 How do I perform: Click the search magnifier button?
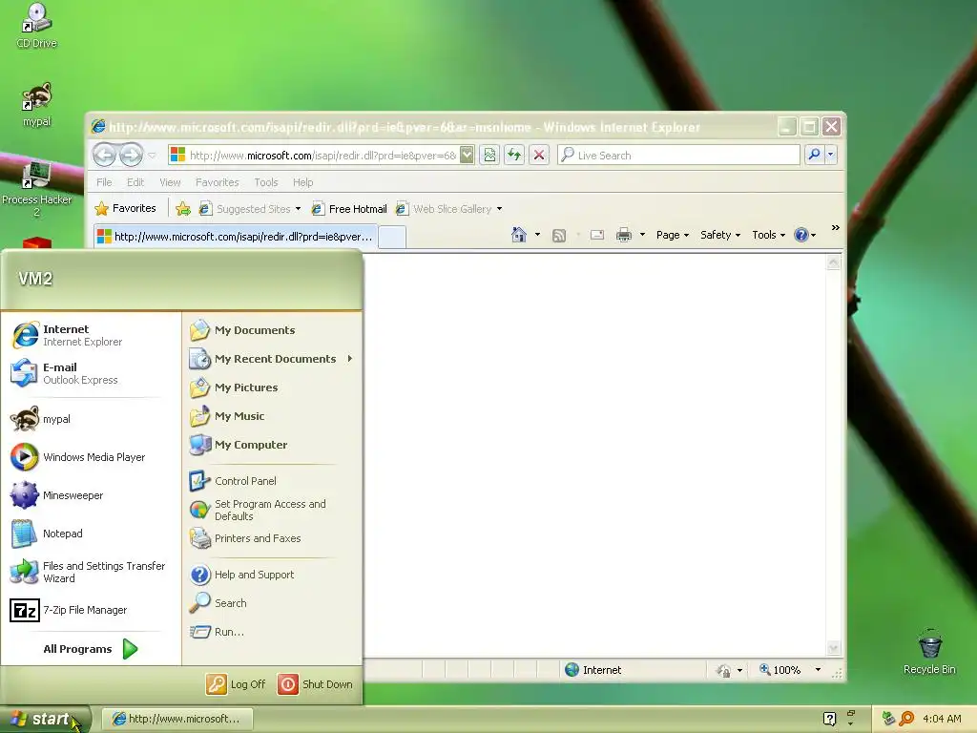814,155
